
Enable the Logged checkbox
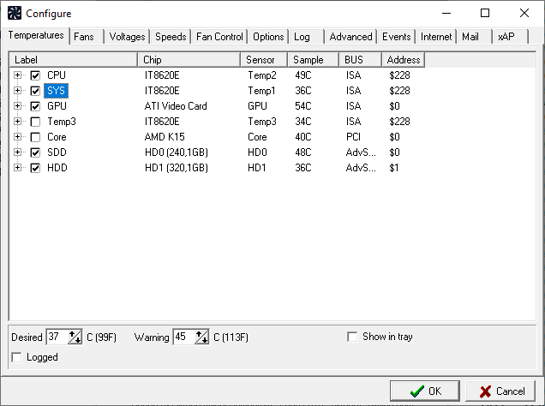16,357
